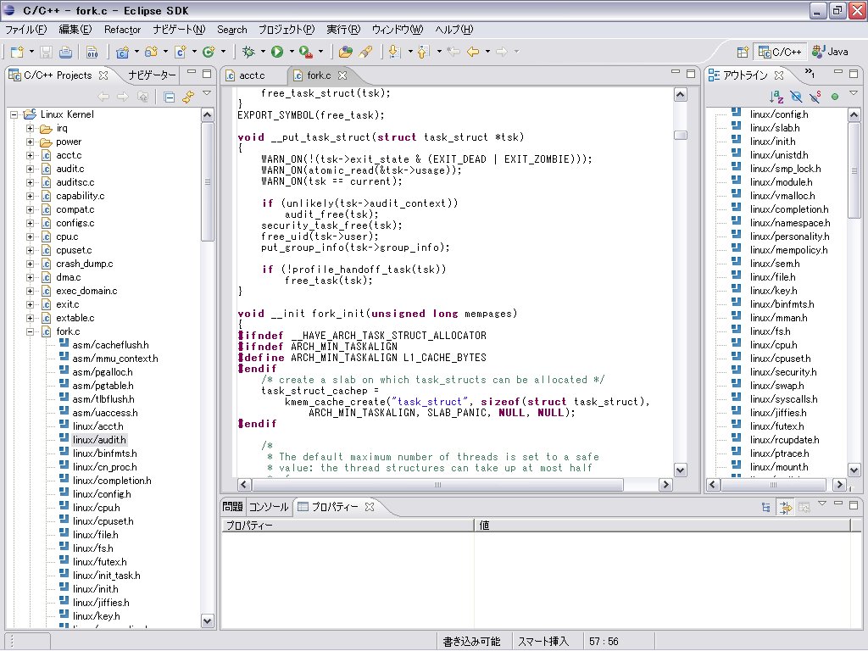The image size is (868, 651).
Task: Click the Debug bug icon in toolbar
Action: [248, 52]
